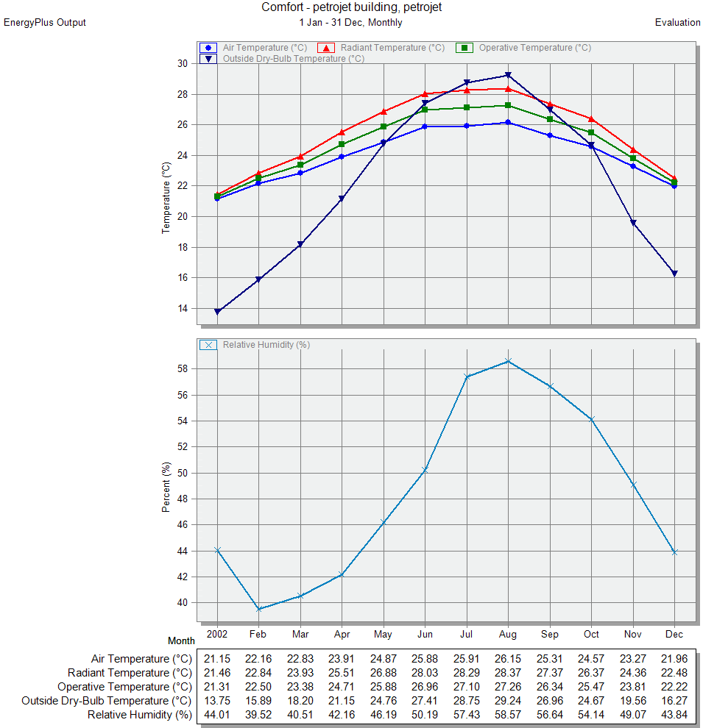The height and width of the screenshot is (728, 703).
Task: Click the Operative Temperature green square legend icon
Action: (x=464, y=48)
